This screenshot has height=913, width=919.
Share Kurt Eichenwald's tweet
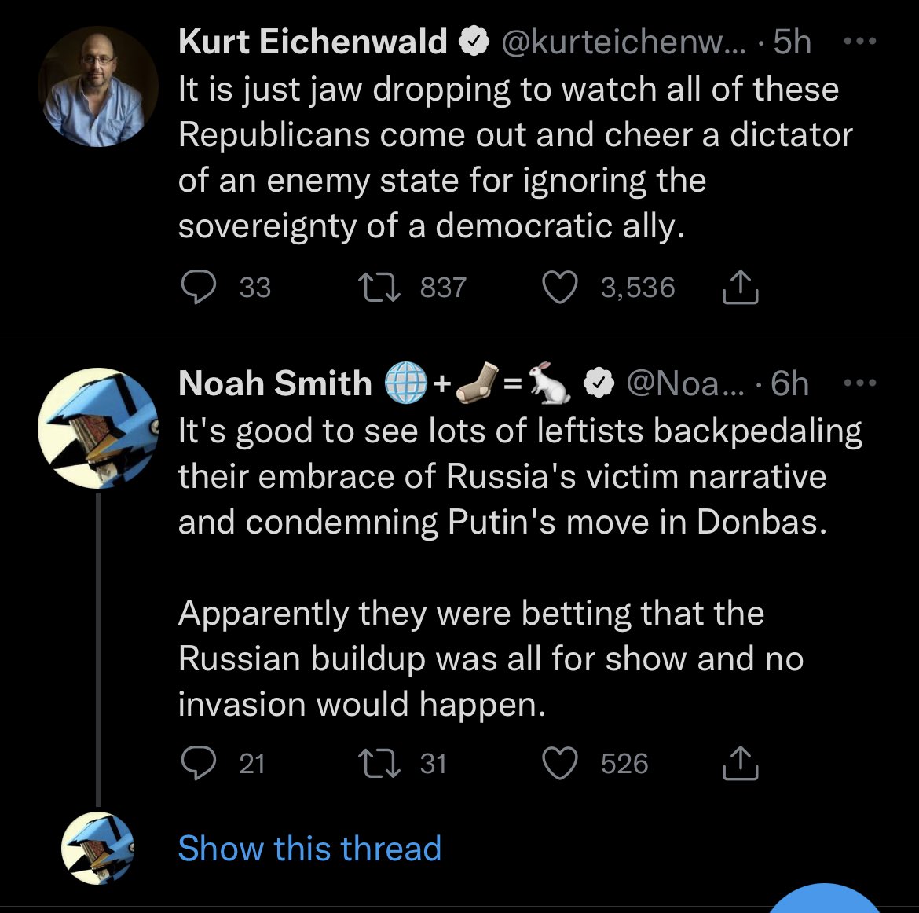tap(740, 287)
